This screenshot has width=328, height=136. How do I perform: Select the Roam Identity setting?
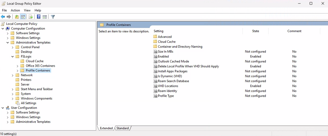click(167, 91)
